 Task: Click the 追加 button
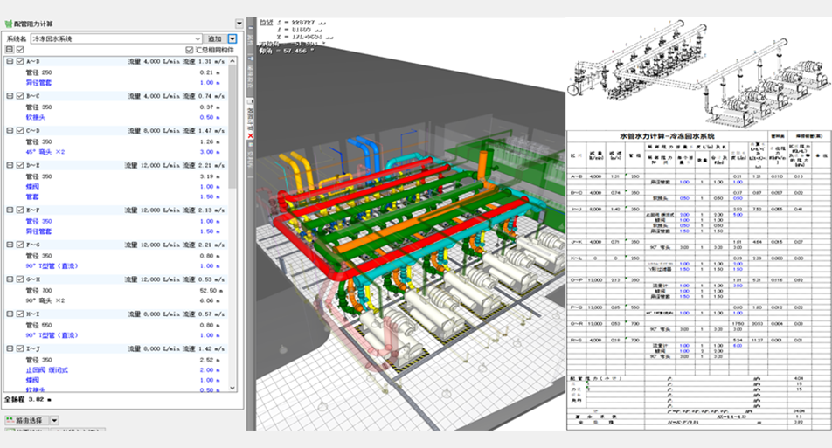pyautogui.click(x=215, y=39)
